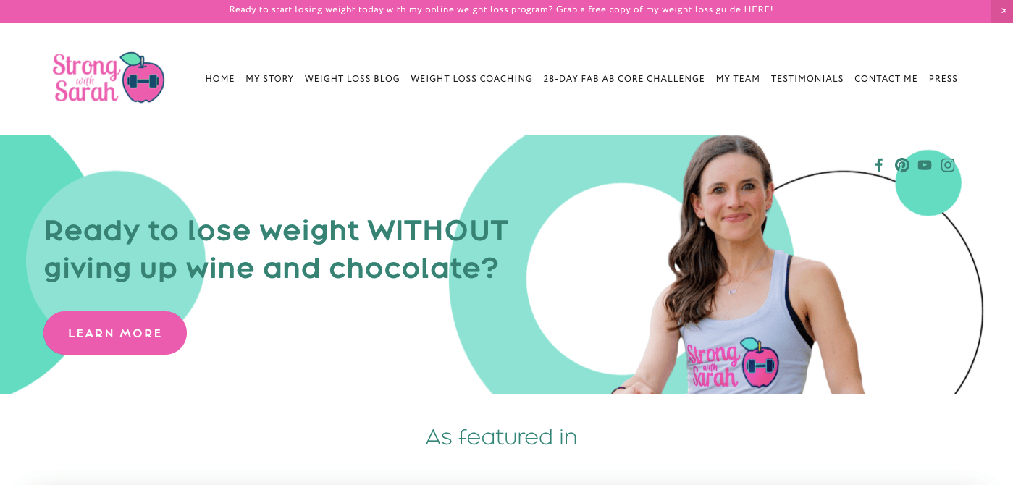This screenshot has width=1013, height=485.
Task: Click the pink Learn More button
Action: coord(115,333)
